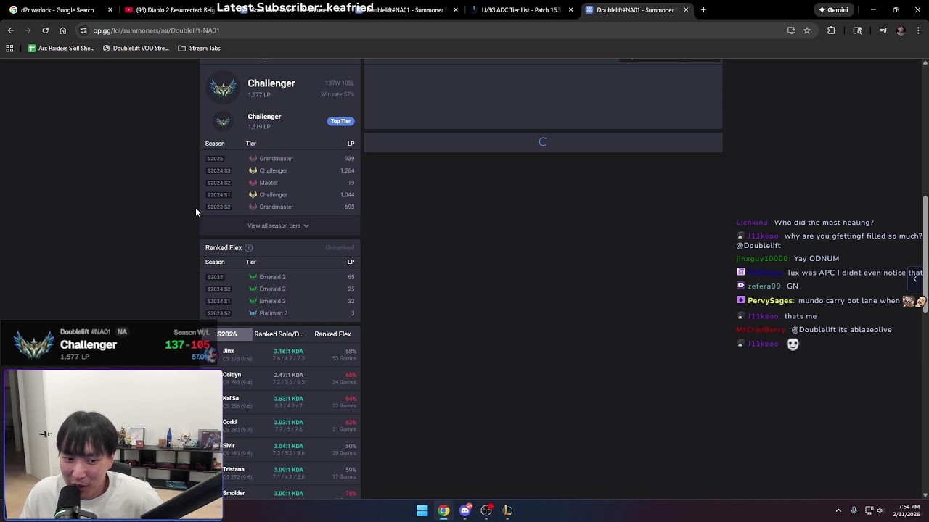
Task: Click the info icon beside Ranked Flex
Action: click(x=248, y=248)
